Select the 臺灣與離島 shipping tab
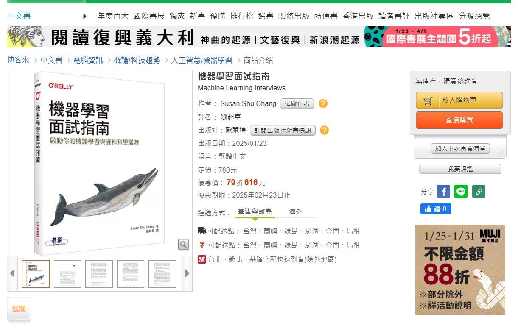Viewport: 518px width, 334px height. pyautogui.click(x=255, y=212)
